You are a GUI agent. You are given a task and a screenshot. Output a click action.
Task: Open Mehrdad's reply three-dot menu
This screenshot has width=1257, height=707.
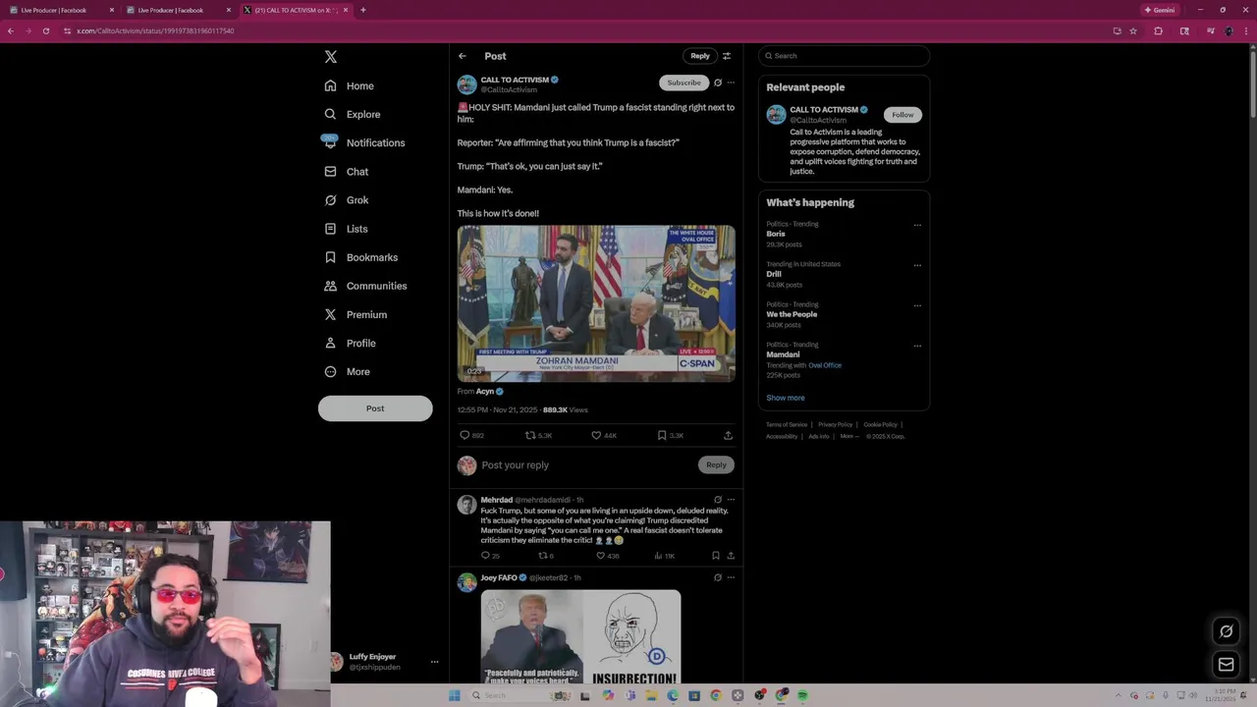[x=731, y=500]
